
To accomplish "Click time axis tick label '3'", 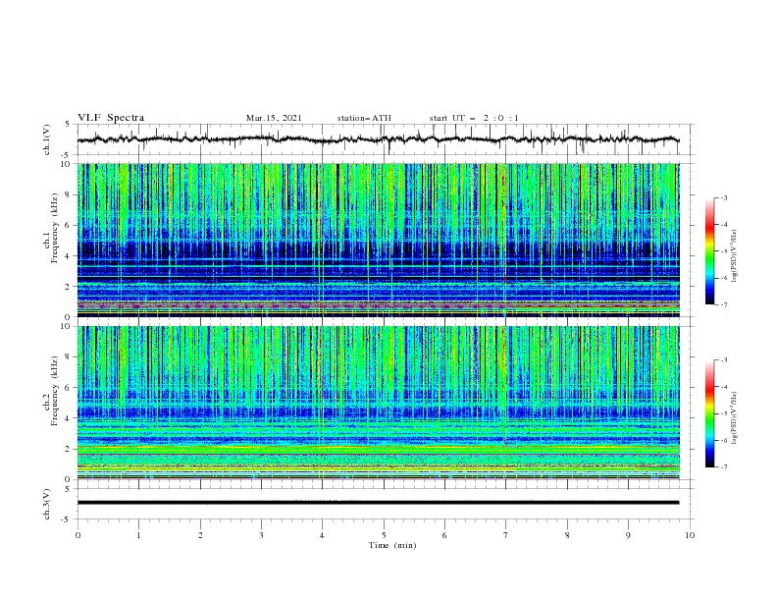I will (261, 535).
